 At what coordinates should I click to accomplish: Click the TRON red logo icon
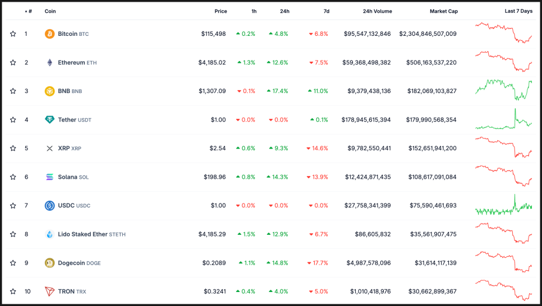(49, 291)
